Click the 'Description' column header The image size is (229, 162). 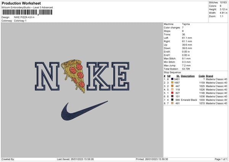(188, 76)
